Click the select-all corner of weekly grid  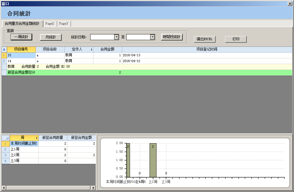pyautogui.click(x=5, y=138)
